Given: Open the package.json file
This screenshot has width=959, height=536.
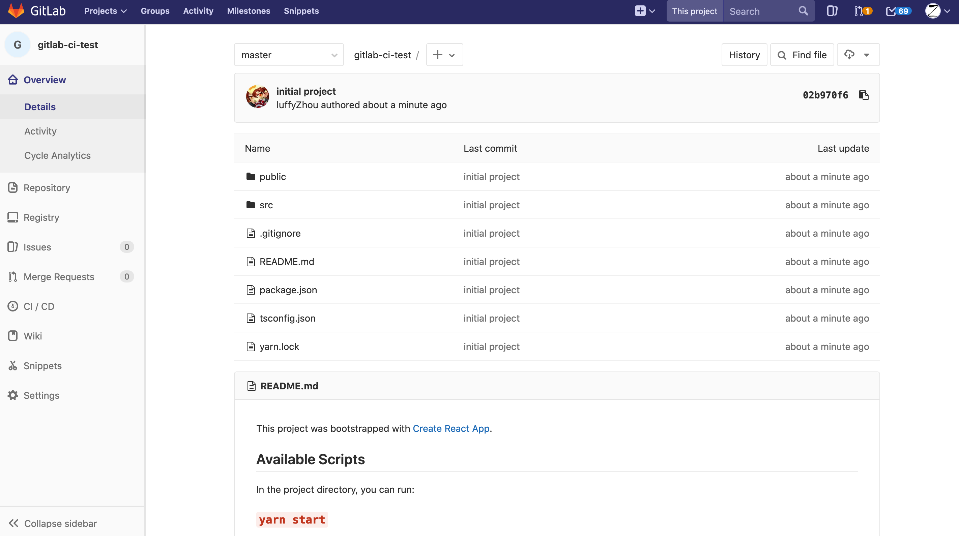Looking at the screenshot, I should tap(288, 290).
